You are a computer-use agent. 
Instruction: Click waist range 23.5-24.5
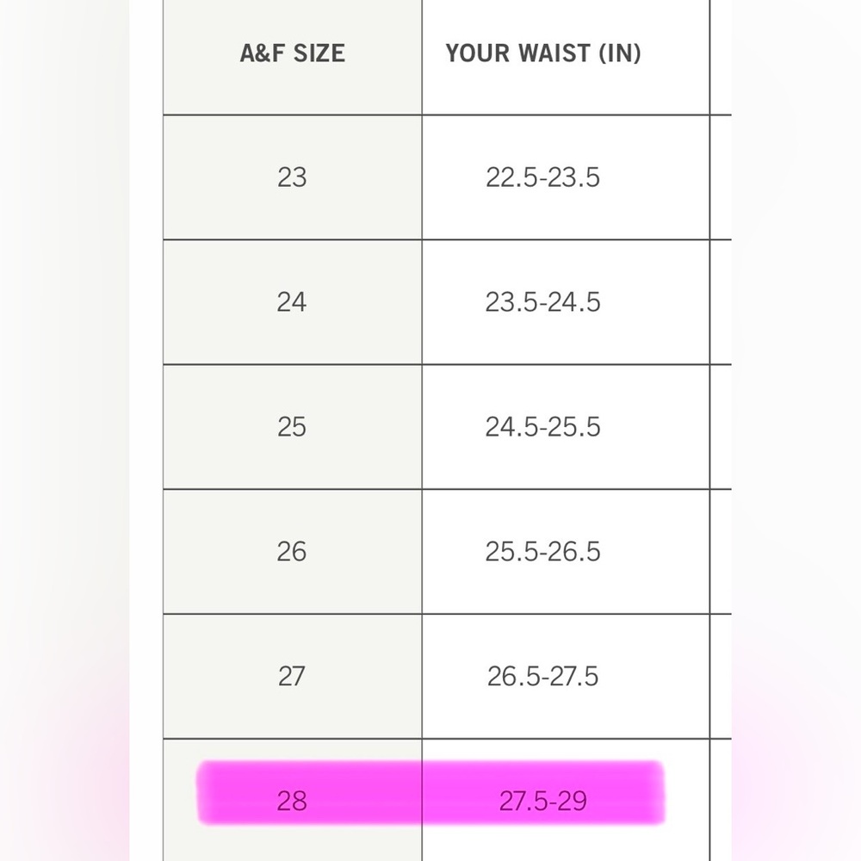tap(542, 302)
